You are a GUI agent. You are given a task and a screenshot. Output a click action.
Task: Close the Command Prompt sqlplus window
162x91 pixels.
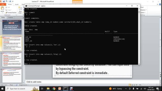pyautogui.click(x=137, y=6)
